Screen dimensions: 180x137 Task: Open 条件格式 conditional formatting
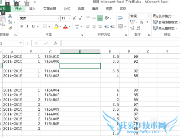coord(163,16)
